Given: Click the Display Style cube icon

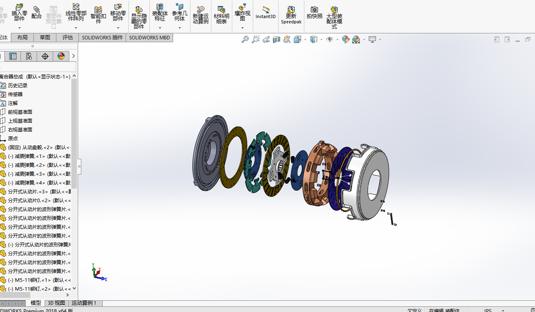Looking at the screenshot, I should point(314,39).
